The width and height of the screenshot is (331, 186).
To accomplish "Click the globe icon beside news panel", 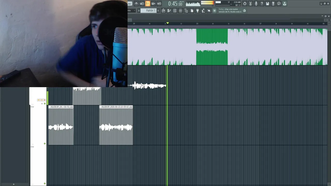I will tap(244, 11).
